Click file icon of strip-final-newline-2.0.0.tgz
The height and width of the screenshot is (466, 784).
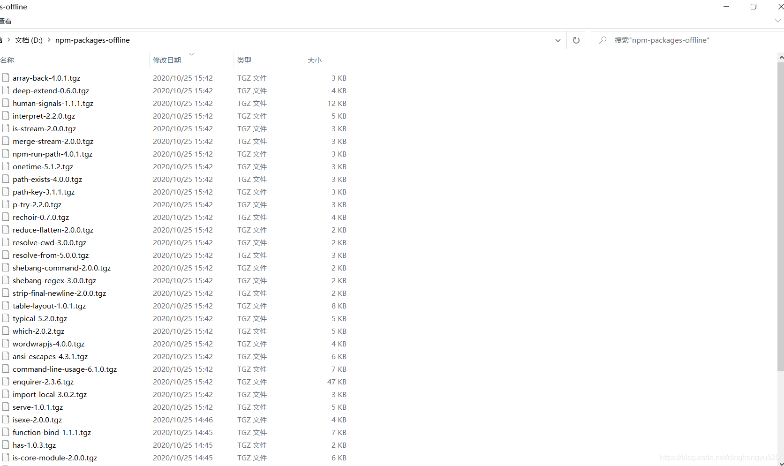pyautogui.click(x=6, y=293)
